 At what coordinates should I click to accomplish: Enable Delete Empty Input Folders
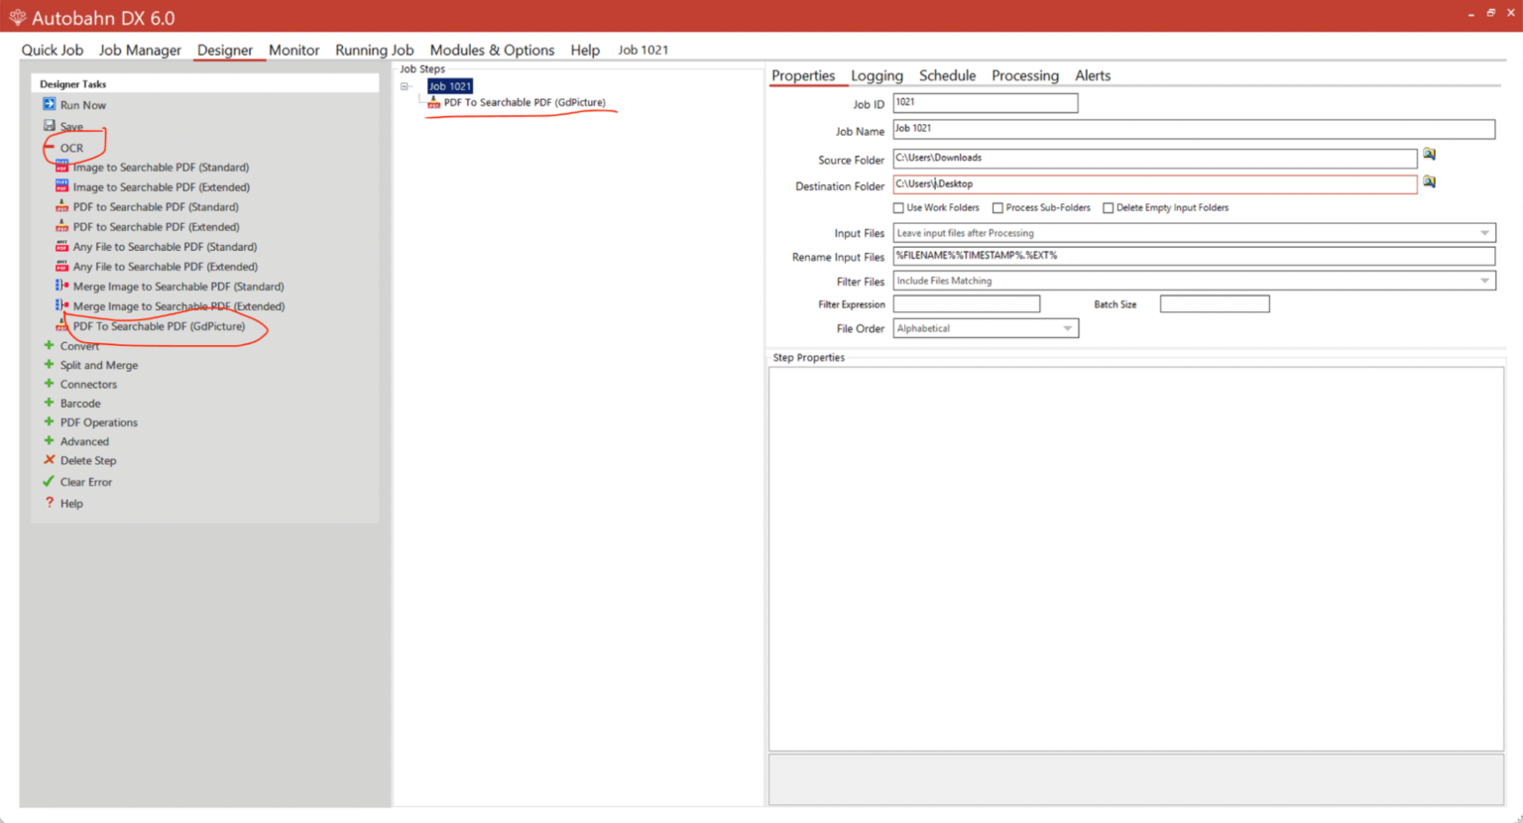point(1108,207)
